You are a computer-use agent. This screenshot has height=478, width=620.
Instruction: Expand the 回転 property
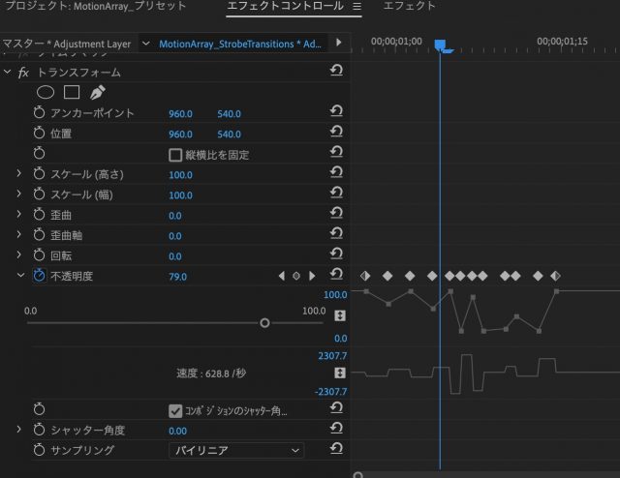click(x=18, y=255)
